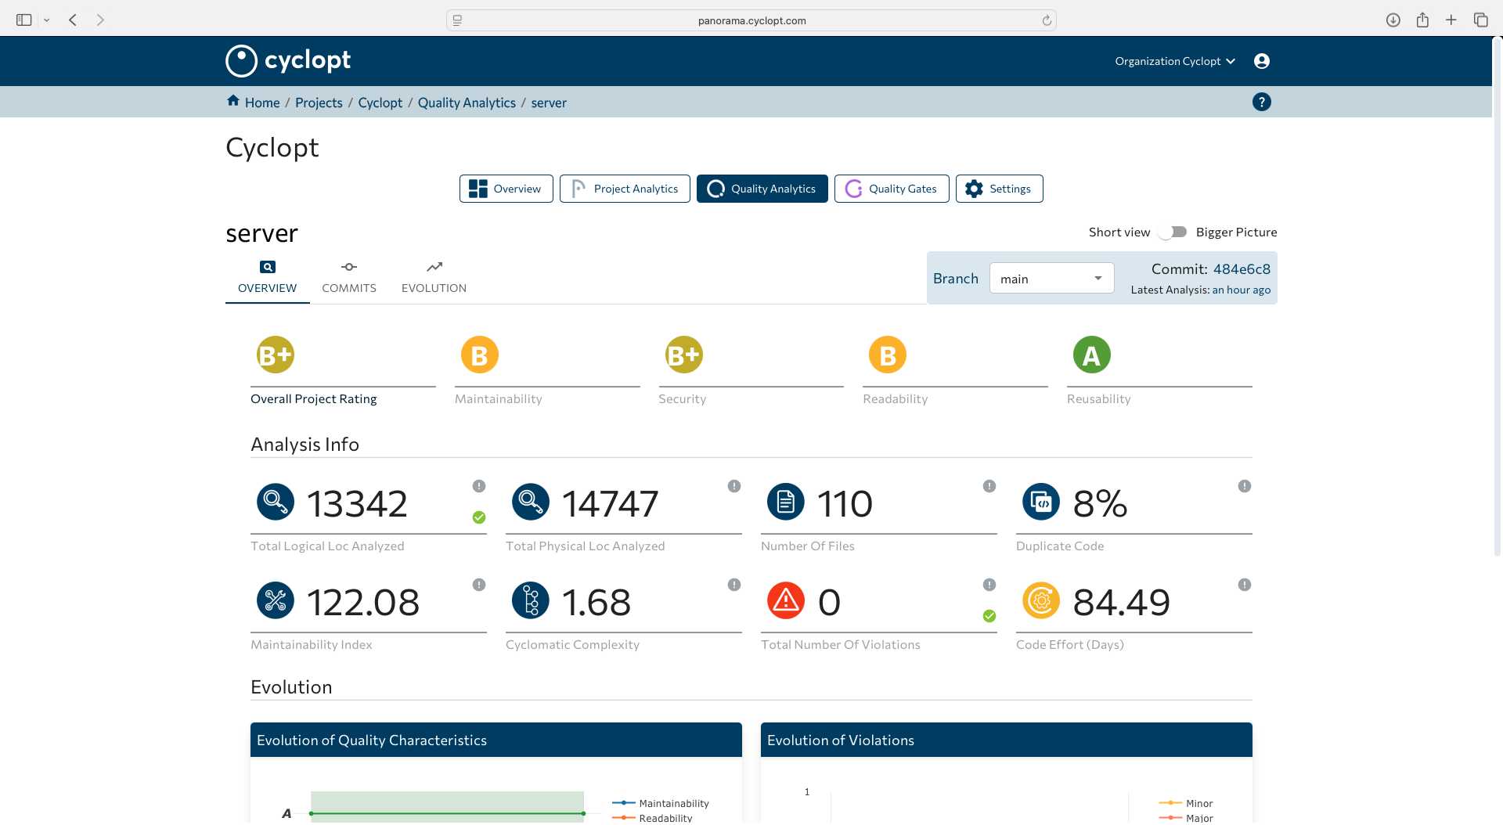Switch to the COMMITS tab
This screenshot has height=825, width=1503.
pyautogui.click(x=349, y=279)
